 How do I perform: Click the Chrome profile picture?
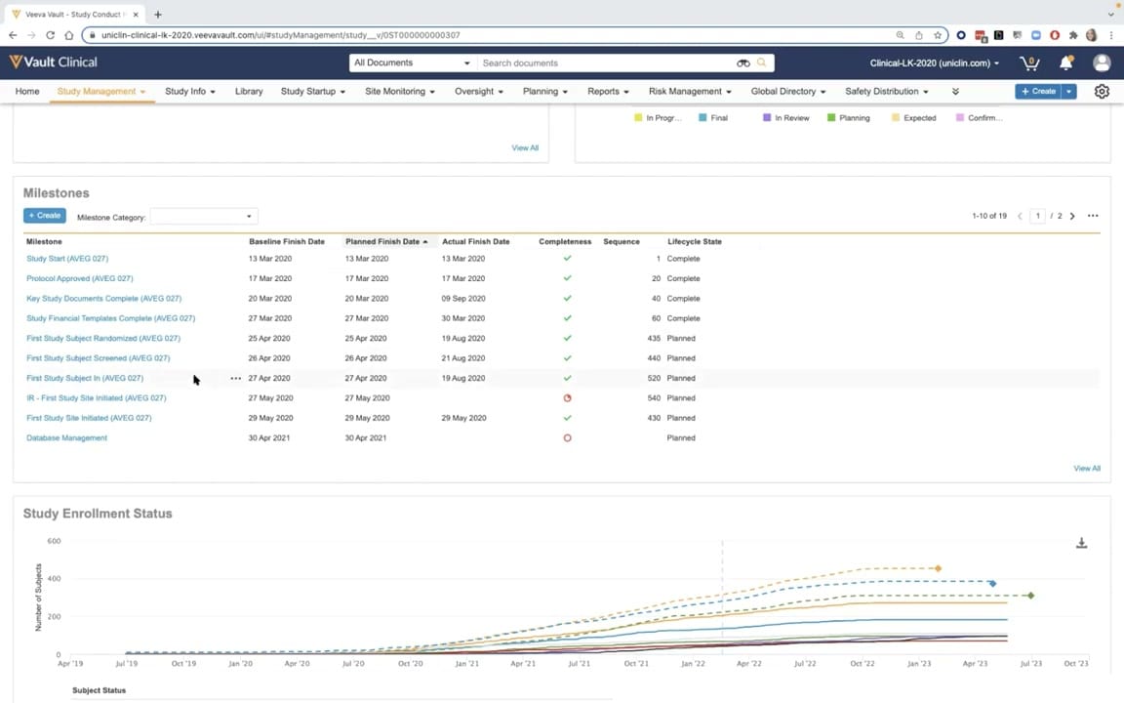pyautogui.click(x=1092, y=35)
